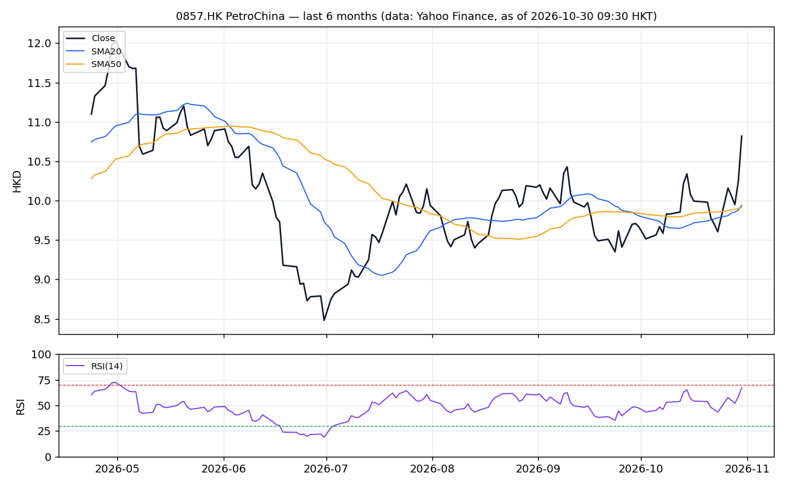The height and width of the screenshot is (487, 786).
Task: Select the "SMA20" legend label
Action: pyautogui.click(x=106, y=51)
